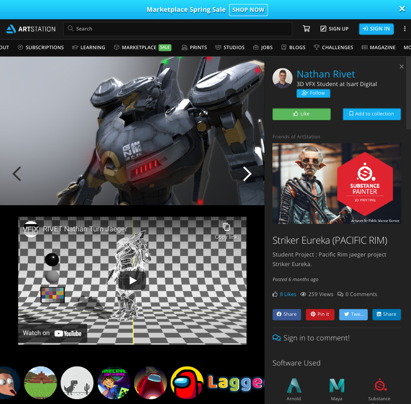Open the Minecave Lost in Space icon
Image resolution: width=411 pixels, height=404 pixels.
pos(114,383)
